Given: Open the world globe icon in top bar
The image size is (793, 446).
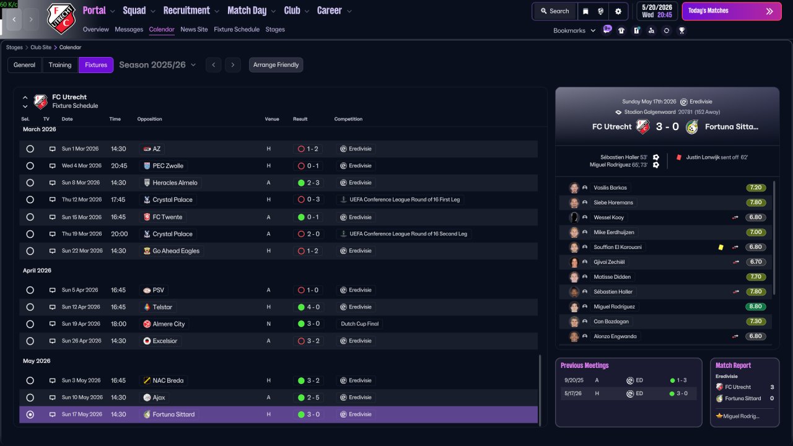Looking at the screenshot, I should 601,11.
